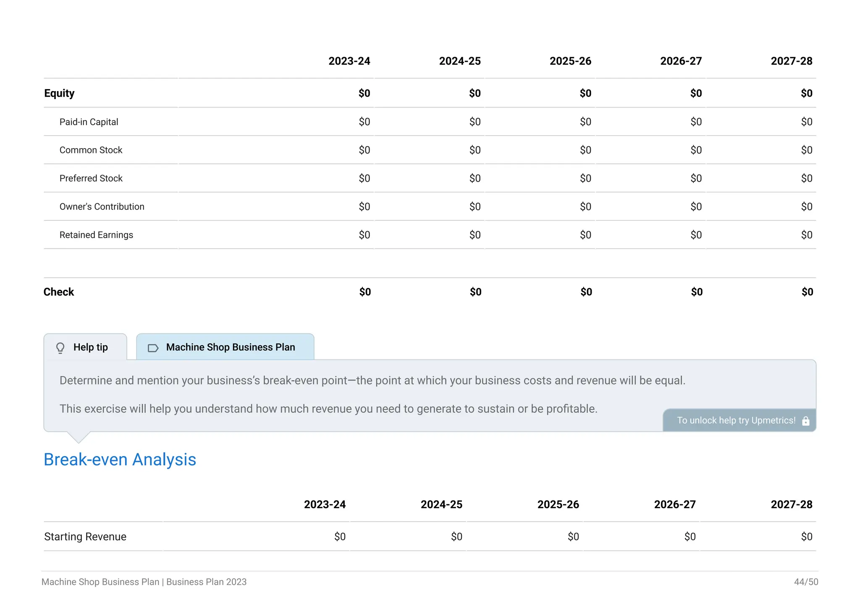The width and height of the screenshot is (860, 608).
Task: Click the lock icon on unlock banner
Action: coord(805,421)
